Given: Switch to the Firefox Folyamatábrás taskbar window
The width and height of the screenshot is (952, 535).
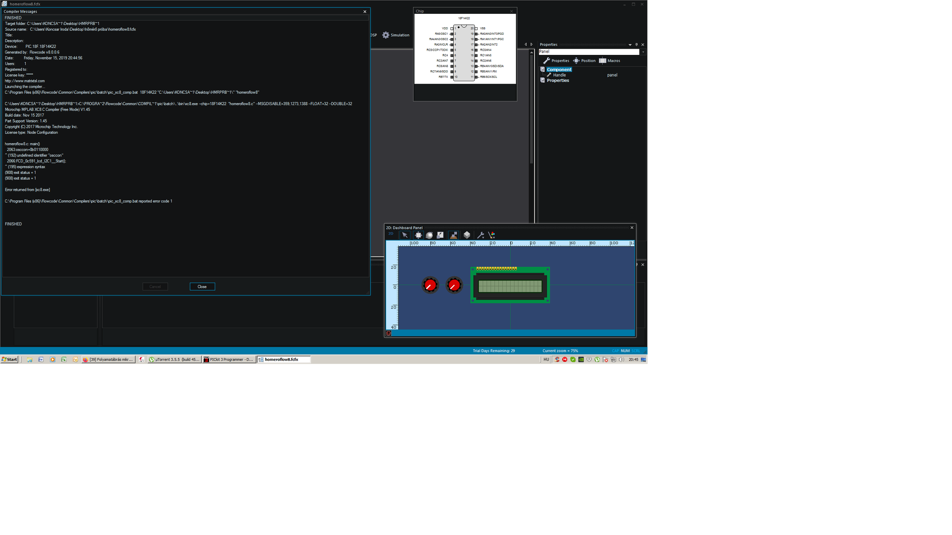Looking at the screenshot, I should click(x=109, y=360).
